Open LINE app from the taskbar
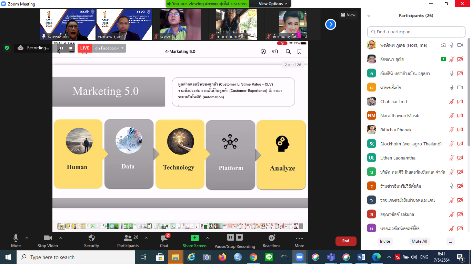This screenshot has width=471, height=264. coord(269,257)
